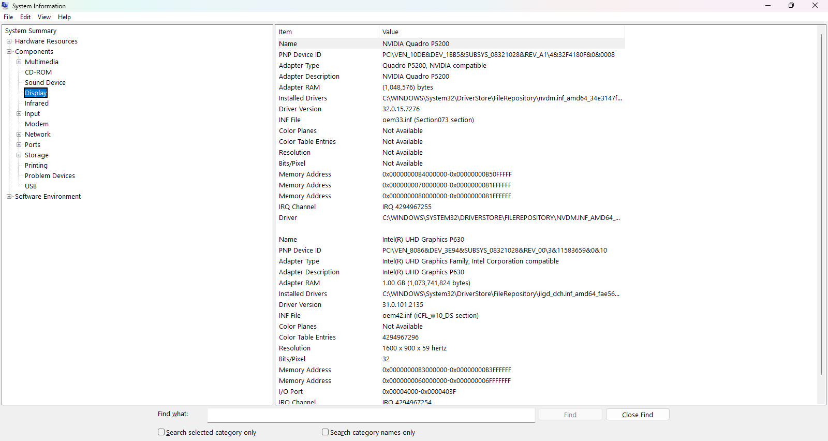Viewport: 828px width, 441px height.
Task: Select the NVIDIA Quadro P5200 name row
Action: click(450, 44)
